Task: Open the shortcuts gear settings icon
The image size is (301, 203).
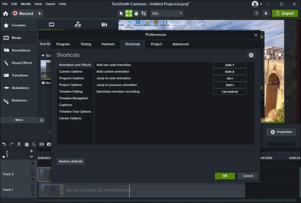Action: coord(251,55)
